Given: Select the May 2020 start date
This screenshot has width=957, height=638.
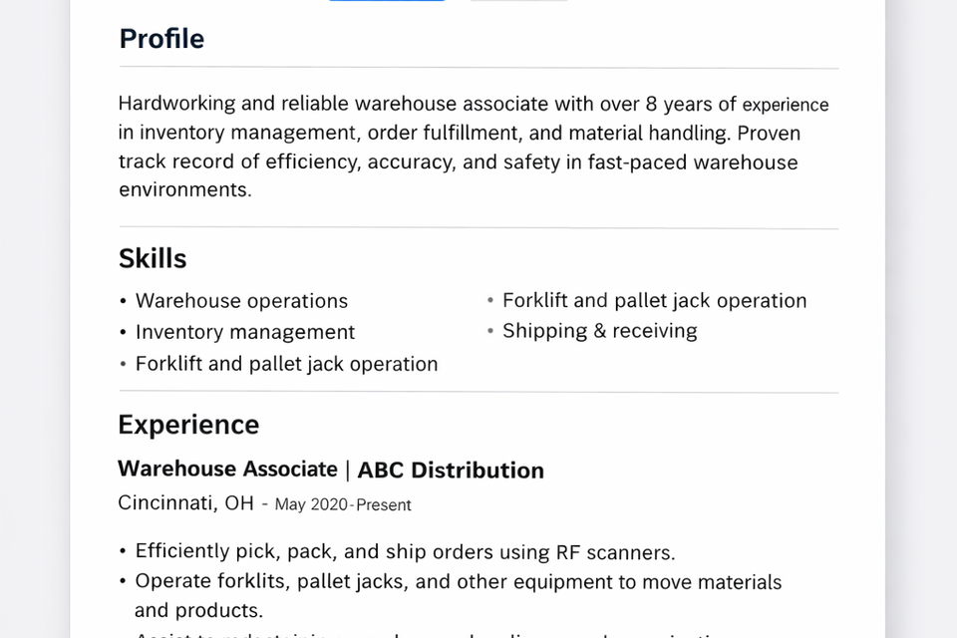Looking at the screenshot, I should pyautogui.click(x=311, y=504).
